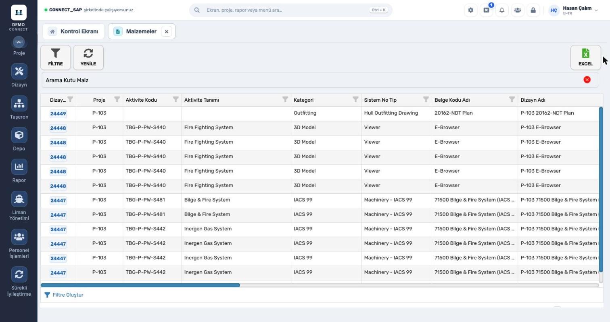Viewport: 610px width, 322px height.
Task: Sort by the Dizayn Adı column header
Action: pos(533,100)
